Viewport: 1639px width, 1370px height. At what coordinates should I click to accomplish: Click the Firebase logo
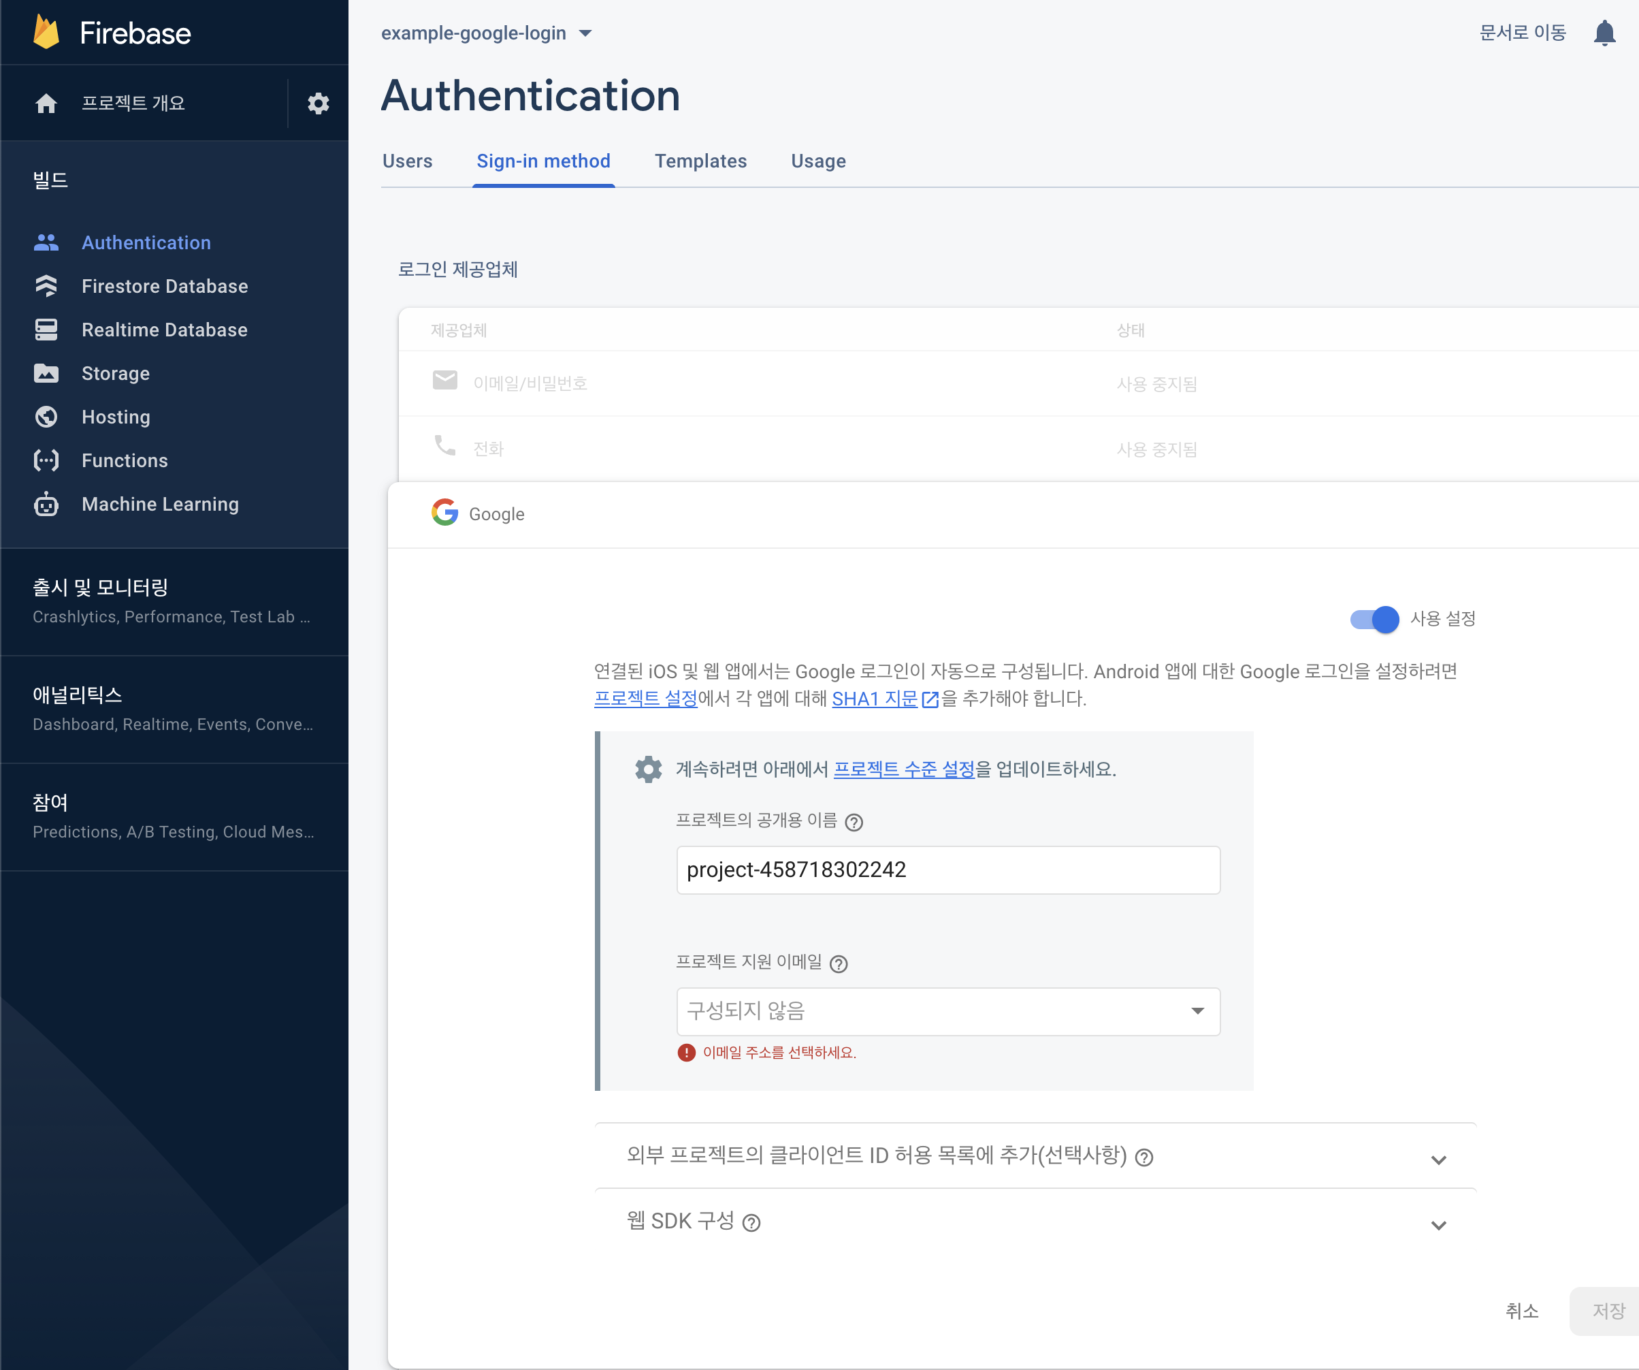pyautogui.click(x=112, y=32)
